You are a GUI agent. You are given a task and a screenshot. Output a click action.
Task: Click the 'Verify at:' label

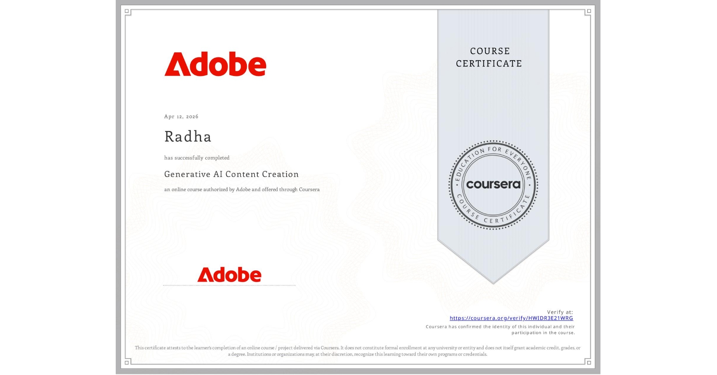(560, 312)
